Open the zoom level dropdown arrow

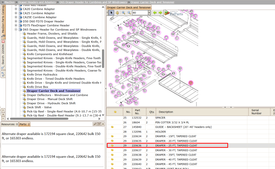[x=149, y=13]
